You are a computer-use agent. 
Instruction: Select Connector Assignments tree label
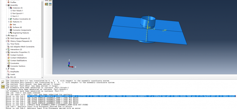[x=22, y=30]
